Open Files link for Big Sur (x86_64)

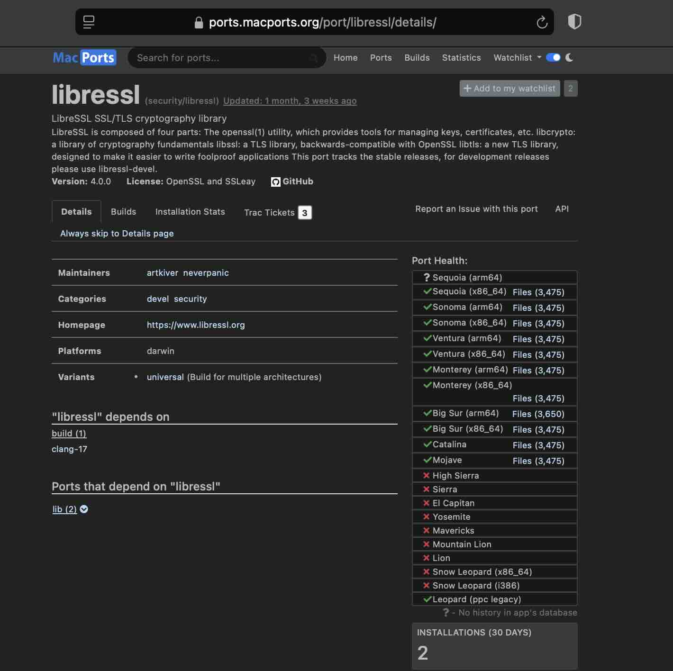tap(538, 430)
